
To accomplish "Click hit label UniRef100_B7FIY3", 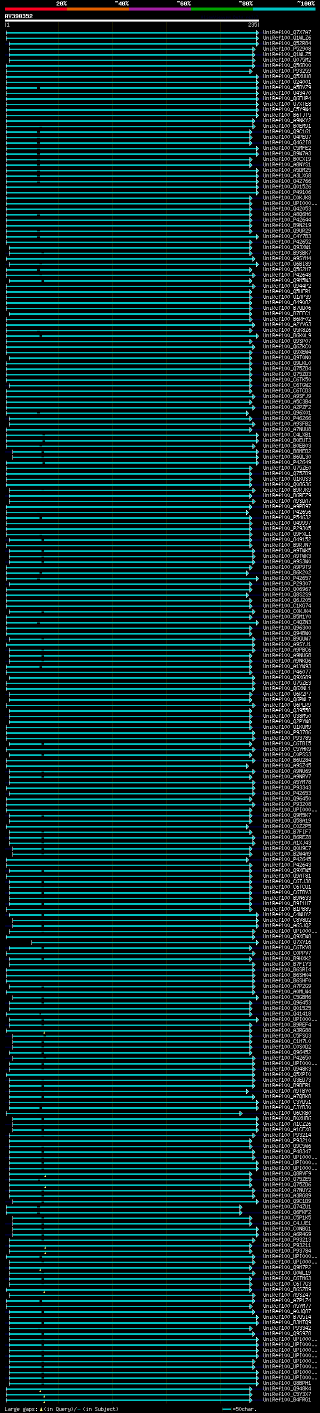I will 286,964.
